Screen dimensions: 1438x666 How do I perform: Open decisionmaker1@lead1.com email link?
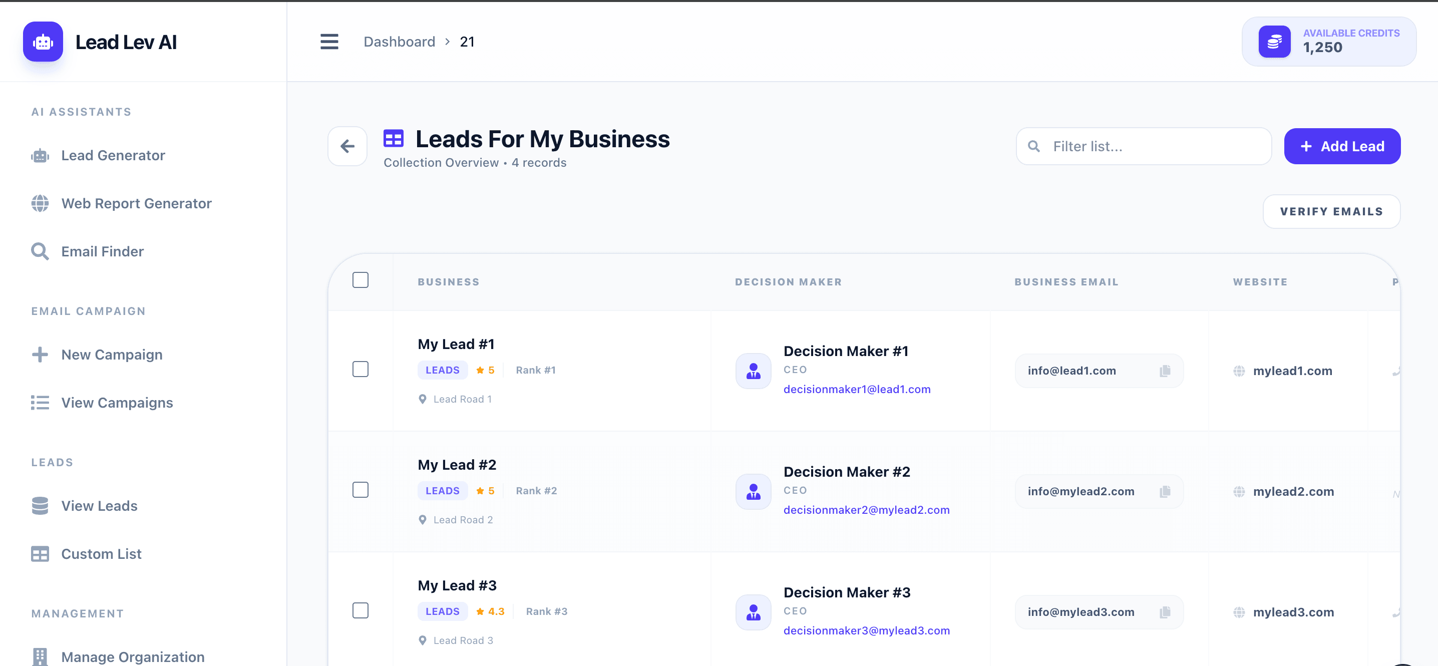pos(857,389)
